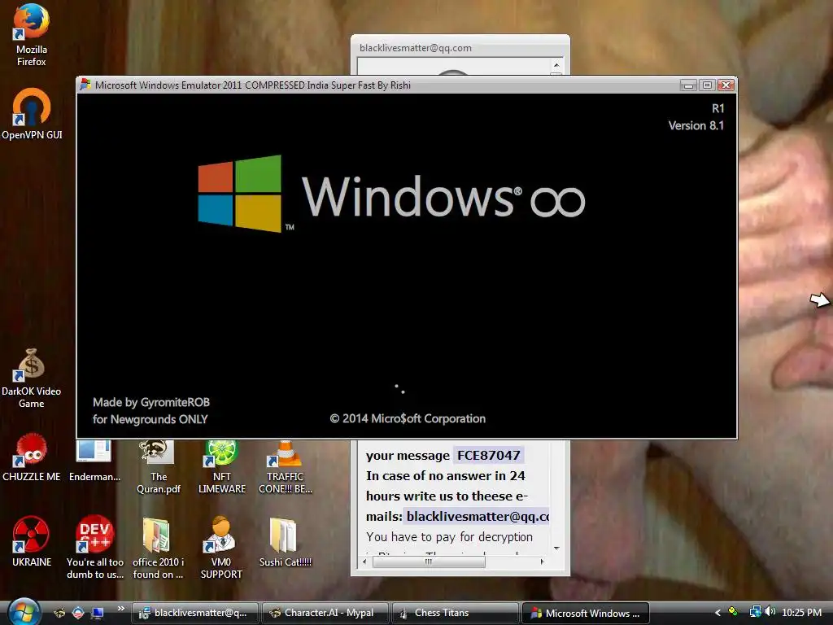
Task: Click the Show Desktop quick launch icon
Action: [98, 613]
